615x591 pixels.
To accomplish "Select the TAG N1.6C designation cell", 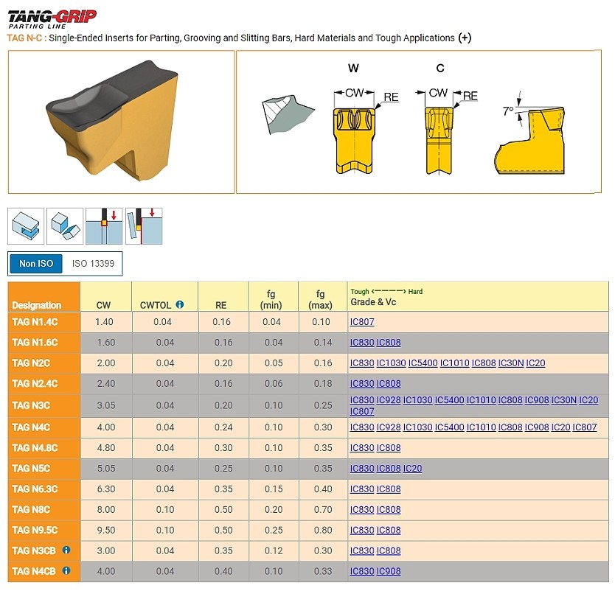I will coord(44,343).
